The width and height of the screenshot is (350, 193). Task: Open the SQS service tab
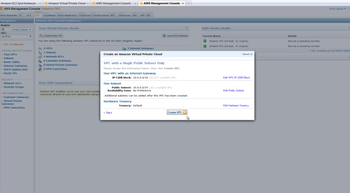pos(135,15)
